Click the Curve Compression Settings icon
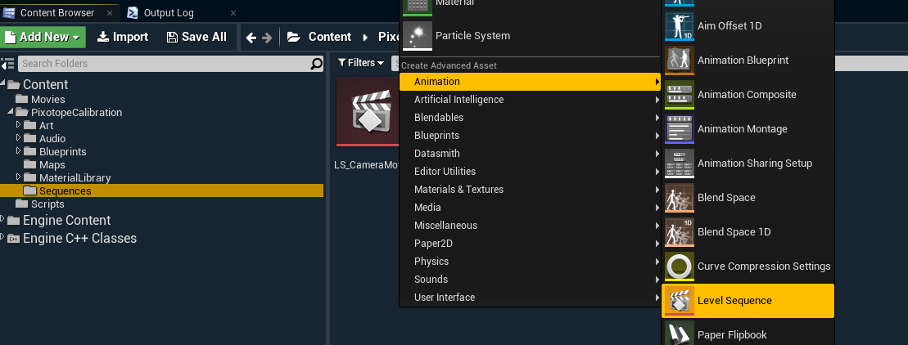 (x=680, y=267)
